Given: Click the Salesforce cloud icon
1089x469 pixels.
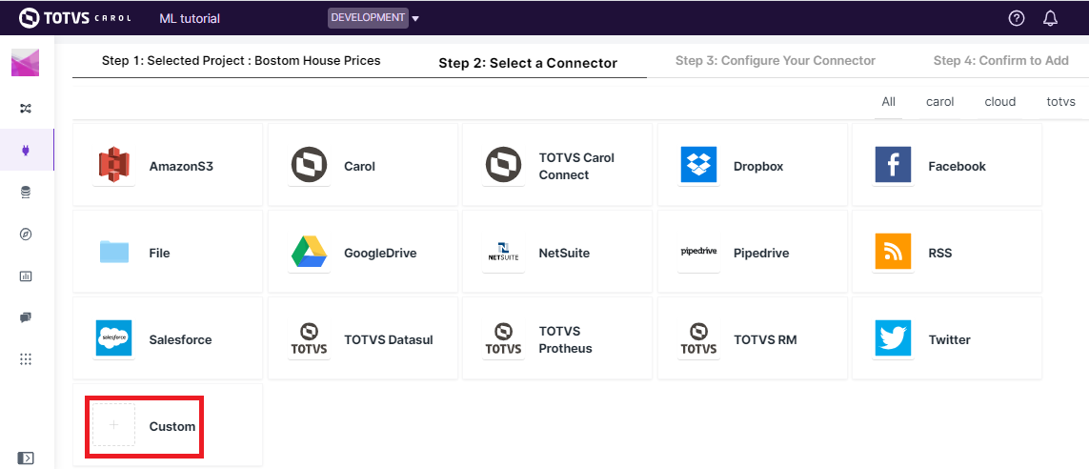Looking at the screenshot, I should [x=114, y=338].
